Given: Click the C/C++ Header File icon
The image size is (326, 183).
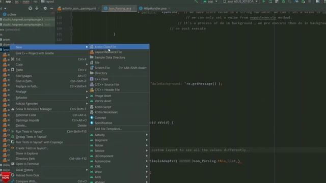Looking at the screenshot, I should 92,90.
